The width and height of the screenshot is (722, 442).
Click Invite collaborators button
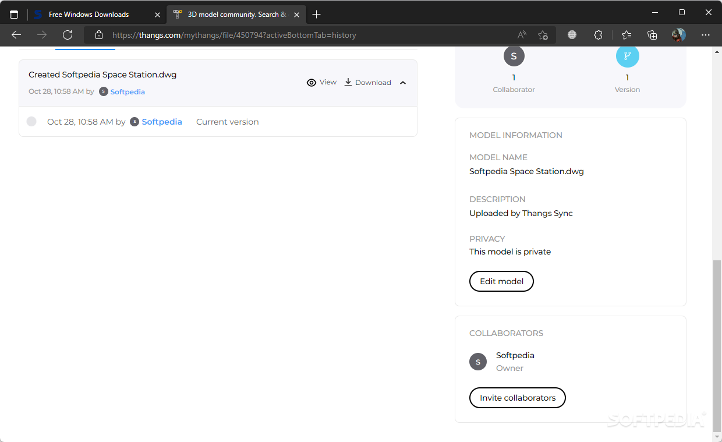[518, 398]
